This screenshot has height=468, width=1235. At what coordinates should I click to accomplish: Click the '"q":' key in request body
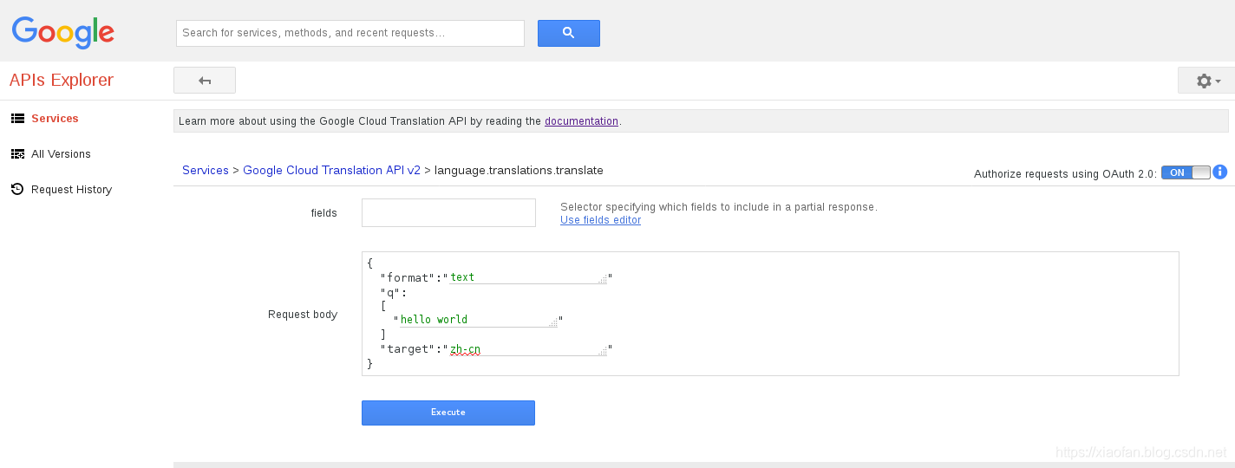[394, 293]
